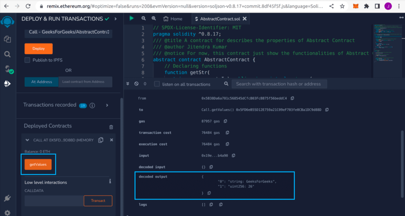405x216 pixels.
Task: Enable the Publish to IPFS checkbox
Action: (x=27, y=60)
